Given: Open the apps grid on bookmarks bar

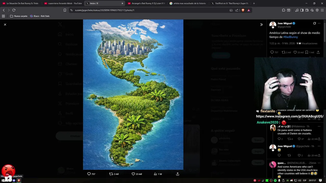Looking at the screenshot, I should pos(3,16).
